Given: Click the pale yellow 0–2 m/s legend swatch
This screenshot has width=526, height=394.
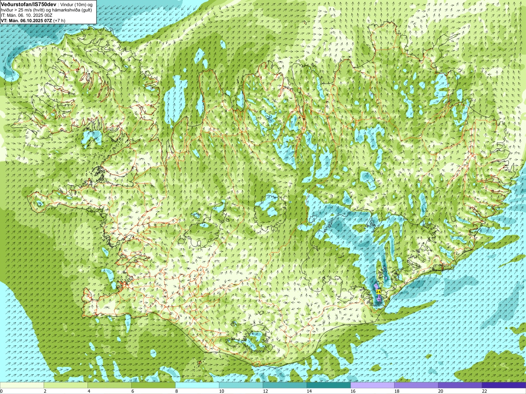Looking at the screenshot, I should [22, 385].
